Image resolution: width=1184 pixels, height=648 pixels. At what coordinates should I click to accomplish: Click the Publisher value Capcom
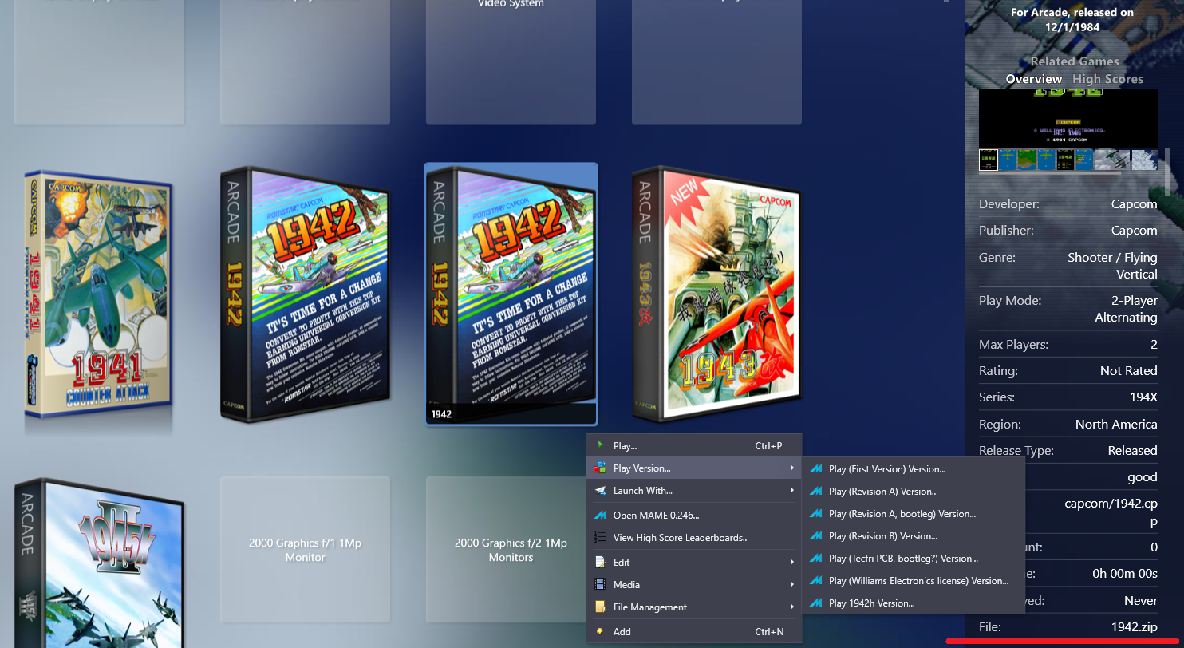tap(1134, 231)
